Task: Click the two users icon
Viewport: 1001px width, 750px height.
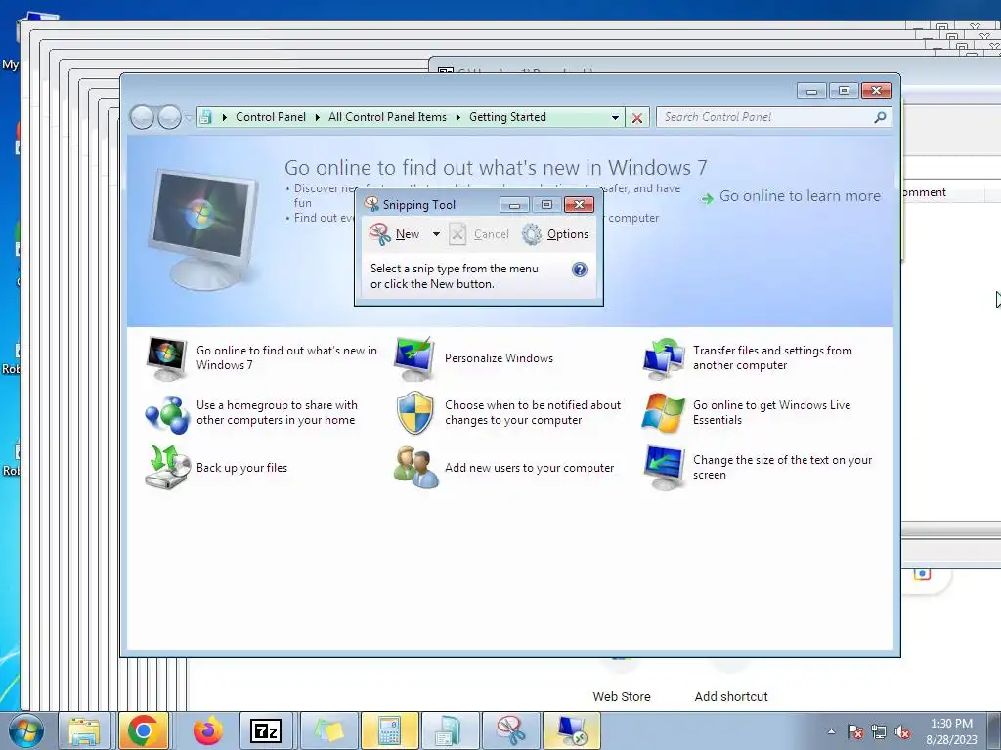Action: [x=415, y=468]
